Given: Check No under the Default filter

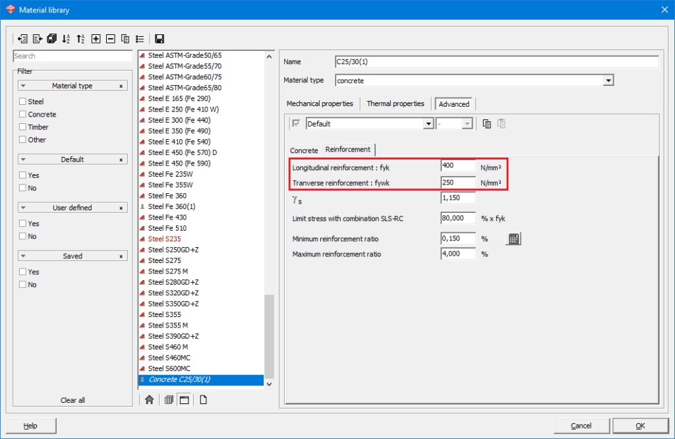Looking at the screenshot, I should 23,188.
